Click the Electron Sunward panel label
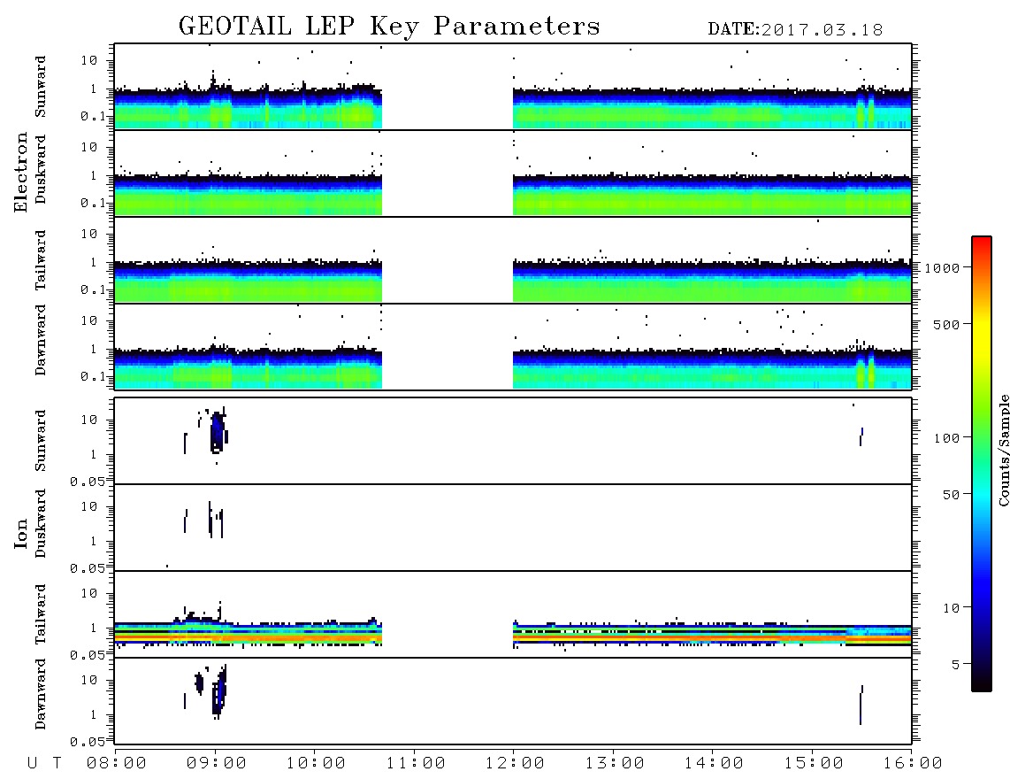This screenshot has height=779, width=1010. (41, 87)
